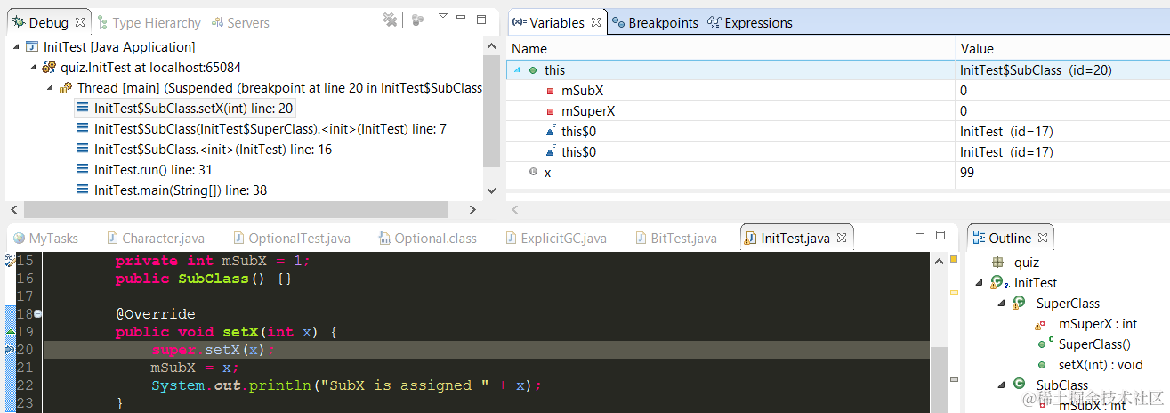
Task: Open the BitTest.java editor tab
Action: [x=676, y=239]
